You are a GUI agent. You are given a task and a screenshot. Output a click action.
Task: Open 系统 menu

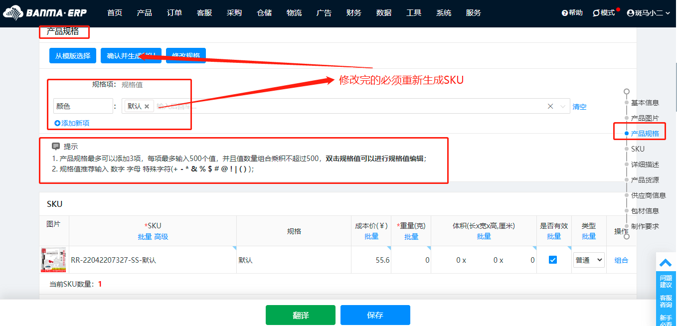pyautogui.click(x=444, y=13)
